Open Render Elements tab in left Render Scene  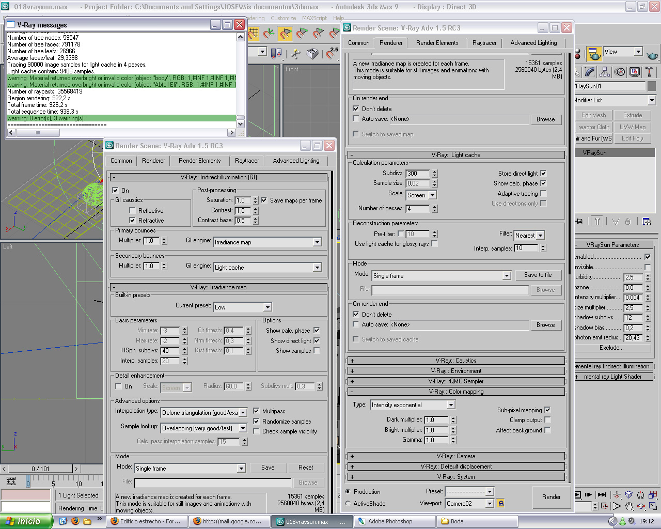[199, 161]
